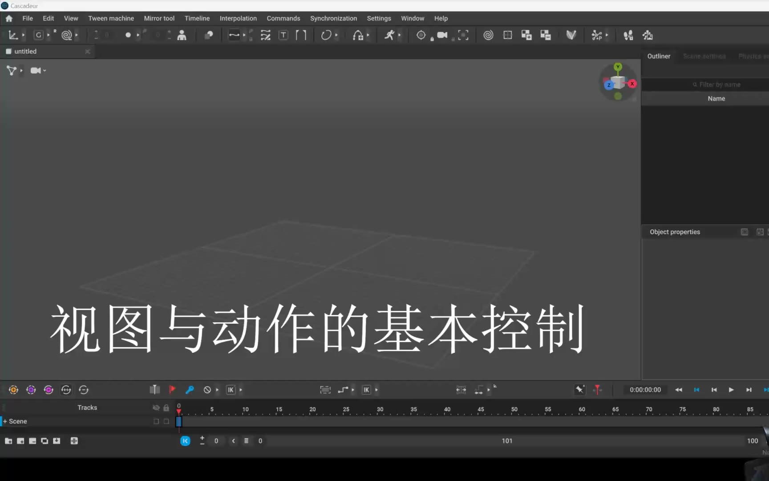Click the Y axis on view gizmo
The height and width of the screenshot is (481, 769).
pos(618,67)
